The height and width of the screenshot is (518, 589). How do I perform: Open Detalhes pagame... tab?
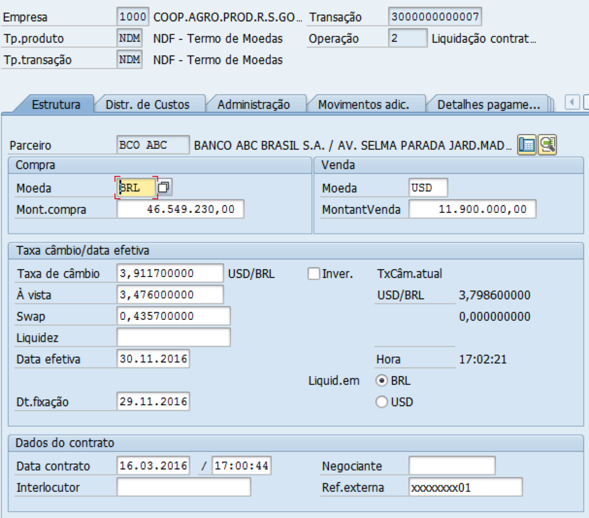pyautogui.click(x=488, y=105)
